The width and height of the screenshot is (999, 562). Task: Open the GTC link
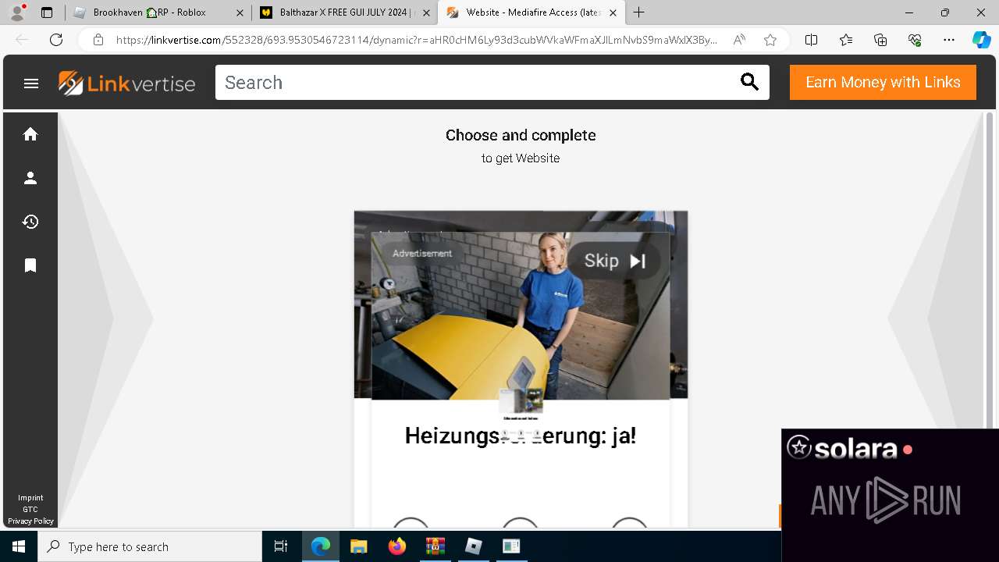[30, 510]
